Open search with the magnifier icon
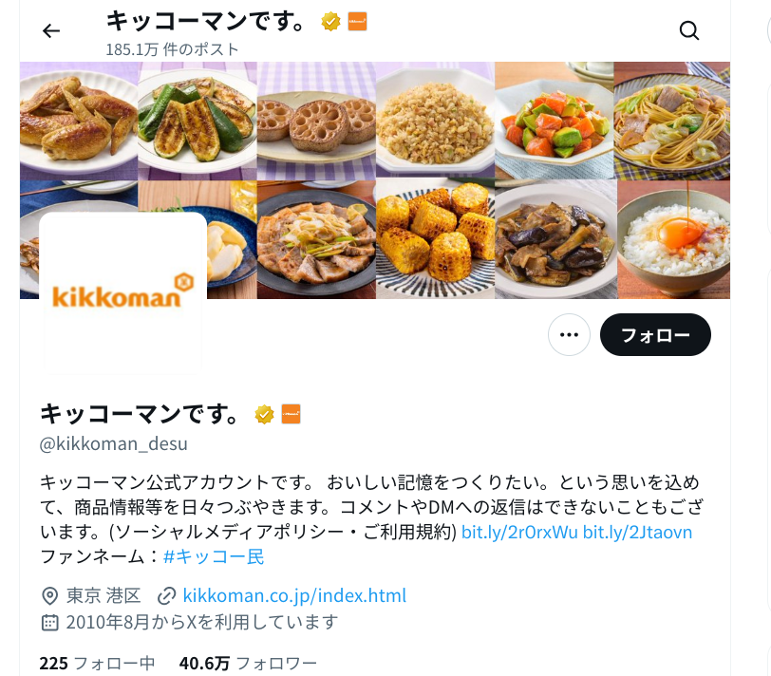 [689, 30]
